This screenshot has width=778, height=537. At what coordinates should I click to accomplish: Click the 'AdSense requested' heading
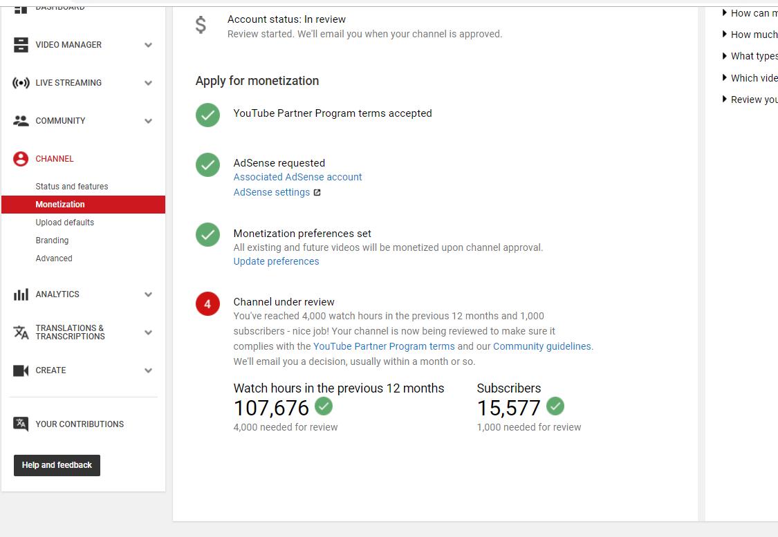coord(279,163)
